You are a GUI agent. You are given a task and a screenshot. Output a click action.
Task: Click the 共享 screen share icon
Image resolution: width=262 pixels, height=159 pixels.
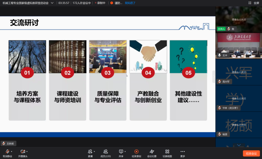[121, 152]
